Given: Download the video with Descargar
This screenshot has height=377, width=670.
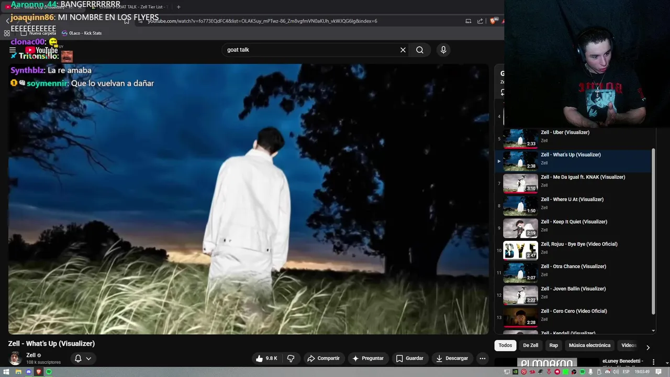Looking at the screenshot, I should [452, 358].
